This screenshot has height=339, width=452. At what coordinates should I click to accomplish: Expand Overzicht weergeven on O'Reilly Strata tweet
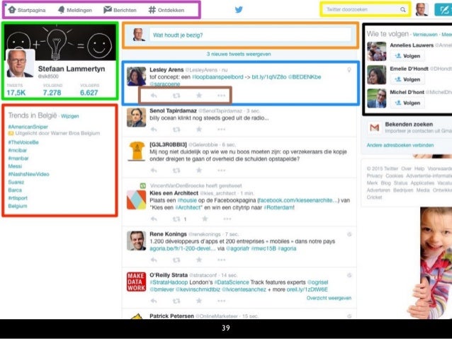coord(329,298)
